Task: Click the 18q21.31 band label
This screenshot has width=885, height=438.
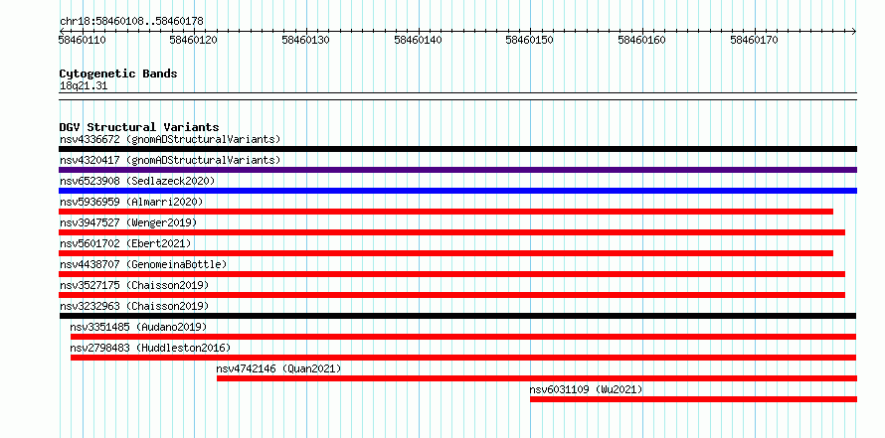Action: coord(83,85)
